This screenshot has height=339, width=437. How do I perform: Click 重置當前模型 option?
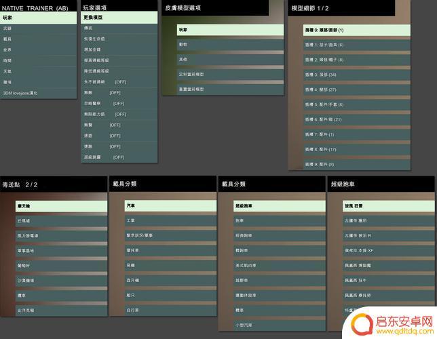[230, 89]
